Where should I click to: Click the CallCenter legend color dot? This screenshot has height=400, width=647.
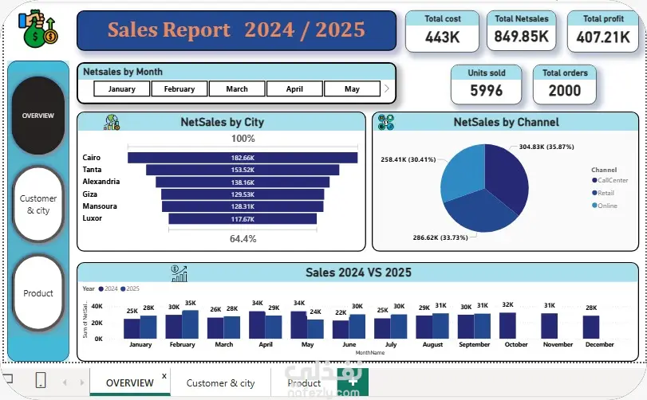pos(594,180)
